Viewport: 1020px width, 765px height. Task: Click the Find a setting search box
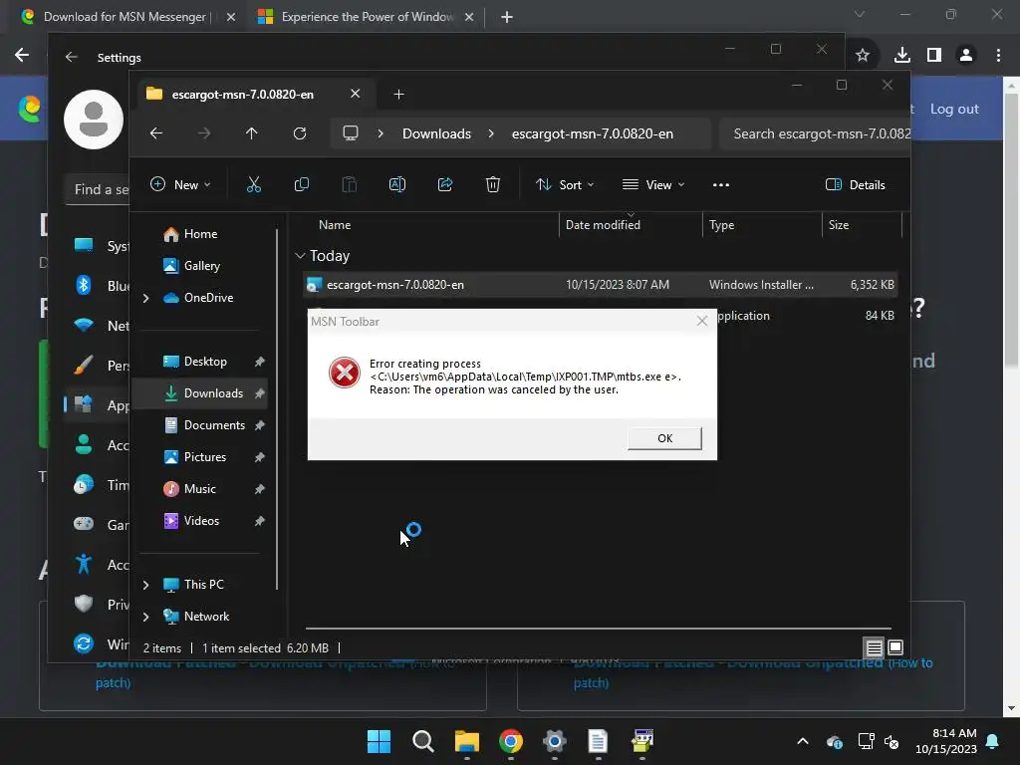point(98,189)
